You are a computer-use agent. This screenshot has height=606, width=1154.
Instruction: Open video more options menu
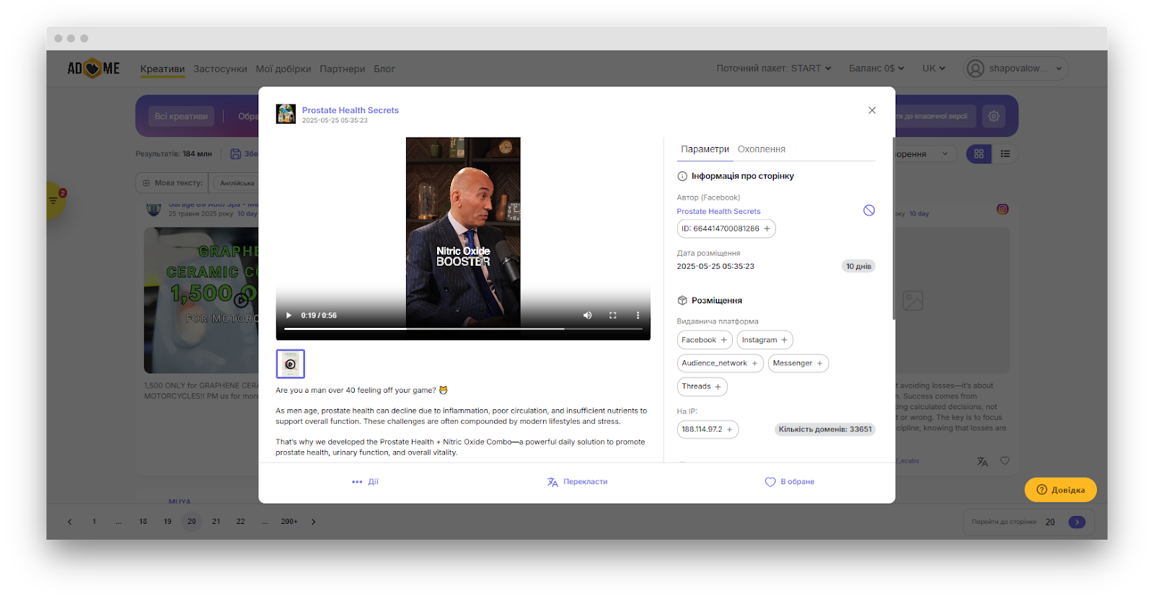click(x=638, y=316)
